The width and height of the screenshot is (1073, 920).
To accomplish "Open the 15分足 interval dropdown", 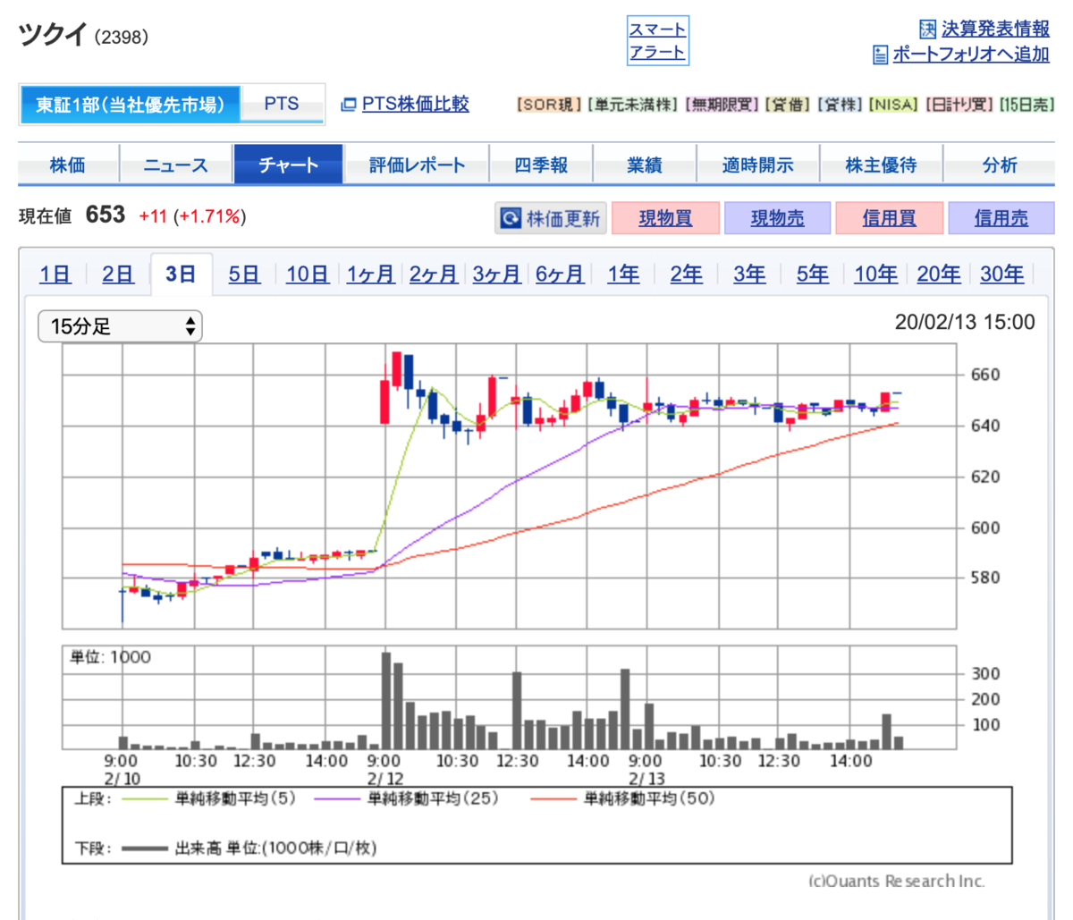I will pos(120,326).
